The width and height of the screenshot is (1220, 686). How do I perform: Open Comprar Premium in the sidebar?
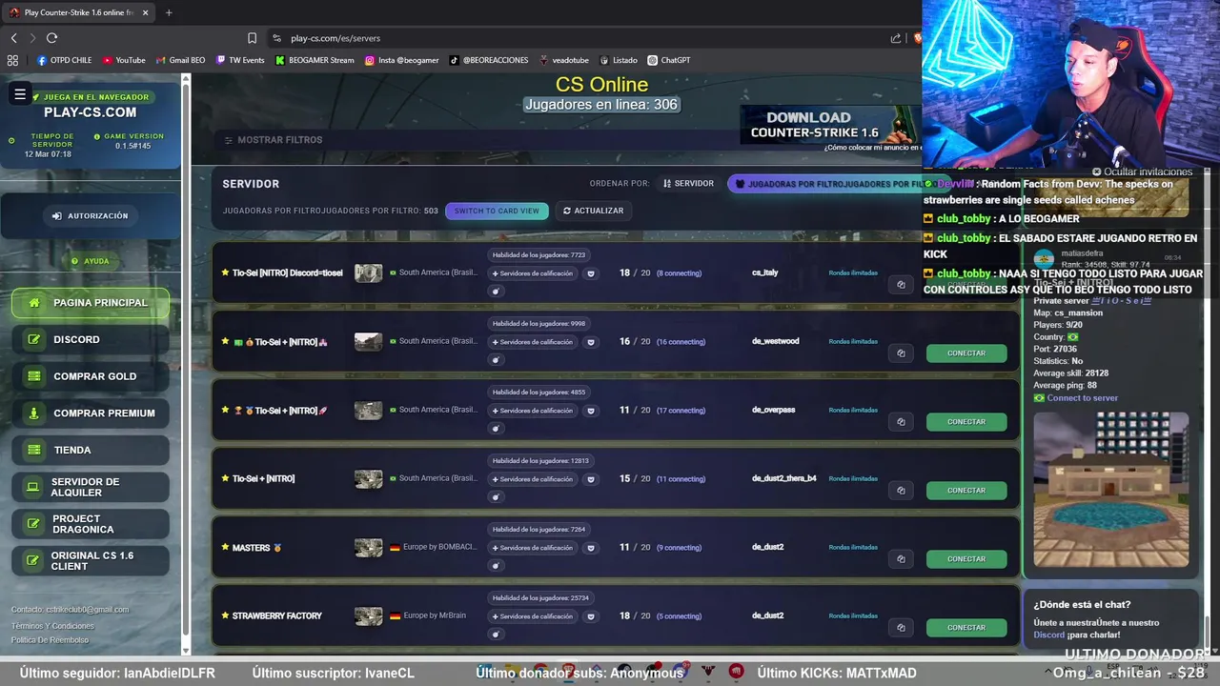[91, 414]
